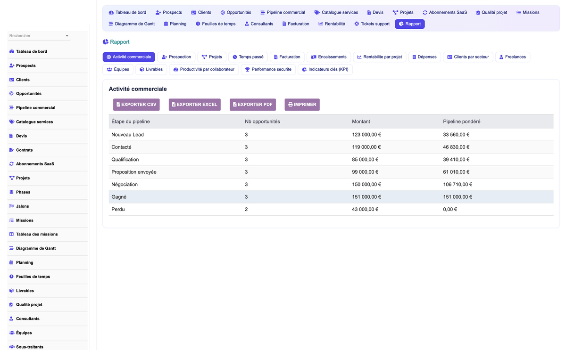This screenshot has width=566, height=350.
Task: Open Abonnements SaaS in top navigation
Action: [445, 12]
